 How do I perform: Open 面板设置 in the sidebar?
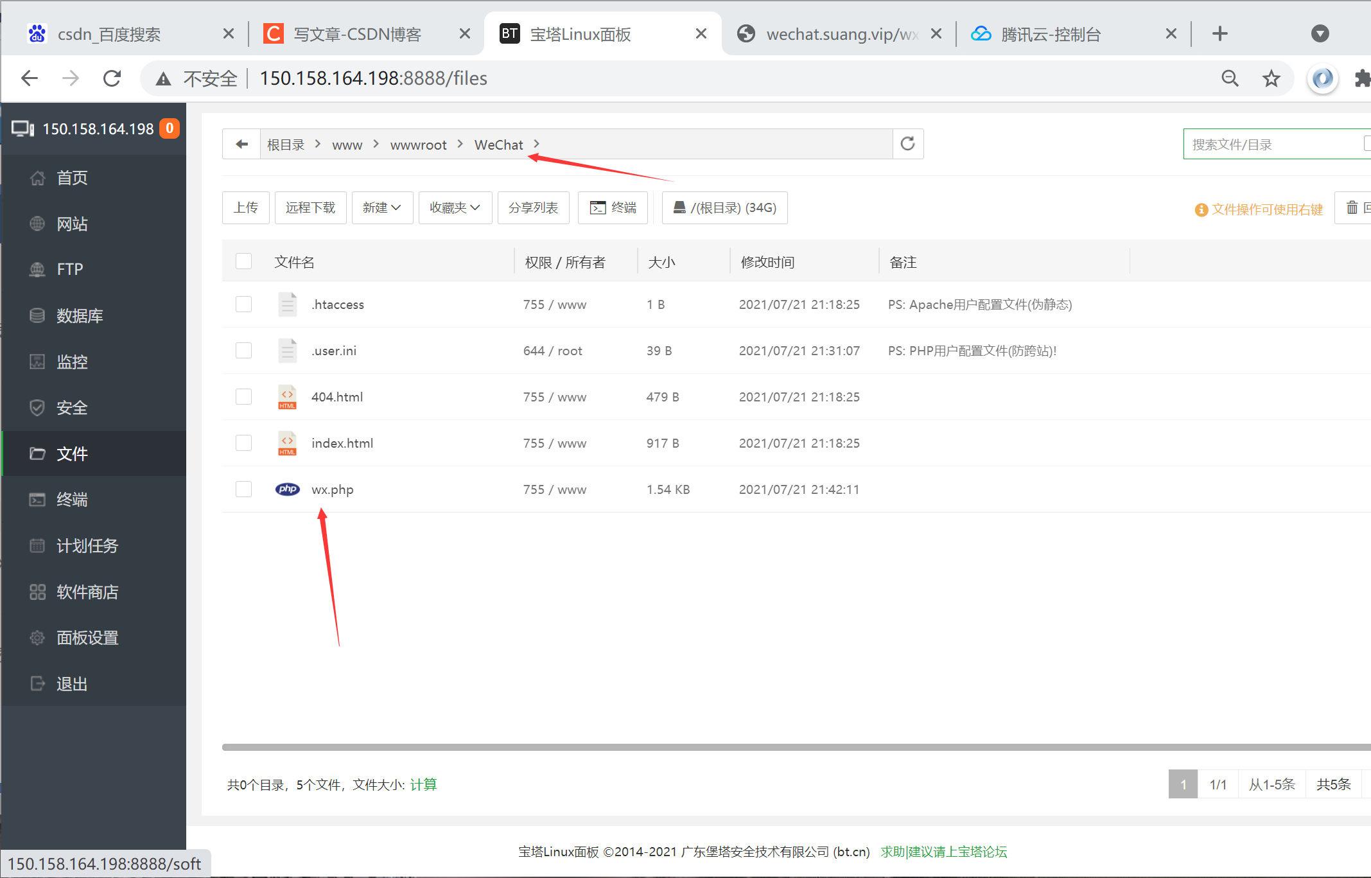click(87, 638)
